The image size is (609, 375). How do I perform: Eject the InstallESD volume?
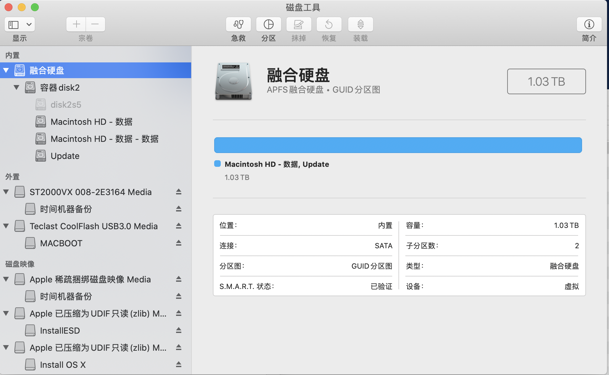178,330
